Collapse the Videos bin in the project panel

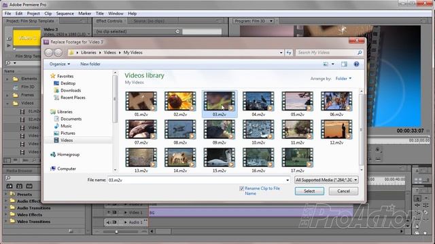7,104
